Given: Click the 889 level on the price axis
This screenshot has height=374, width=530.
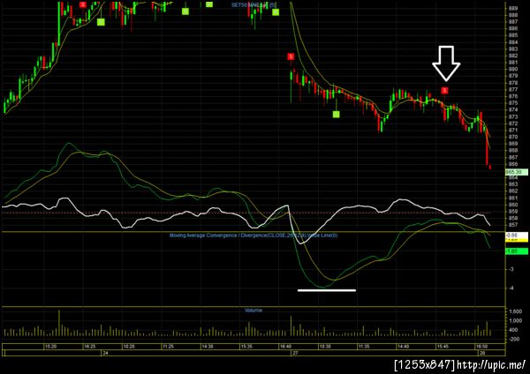Looking at the screenshot, I should (512, 9).
